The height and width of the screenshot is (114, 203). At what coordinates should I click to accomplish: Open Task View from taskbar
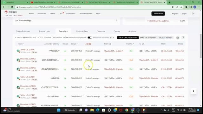(81, 110)
